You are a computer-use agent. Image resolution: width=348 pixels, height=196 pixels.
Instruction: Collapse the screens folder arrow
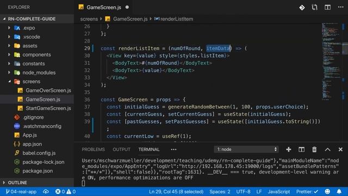10,81
